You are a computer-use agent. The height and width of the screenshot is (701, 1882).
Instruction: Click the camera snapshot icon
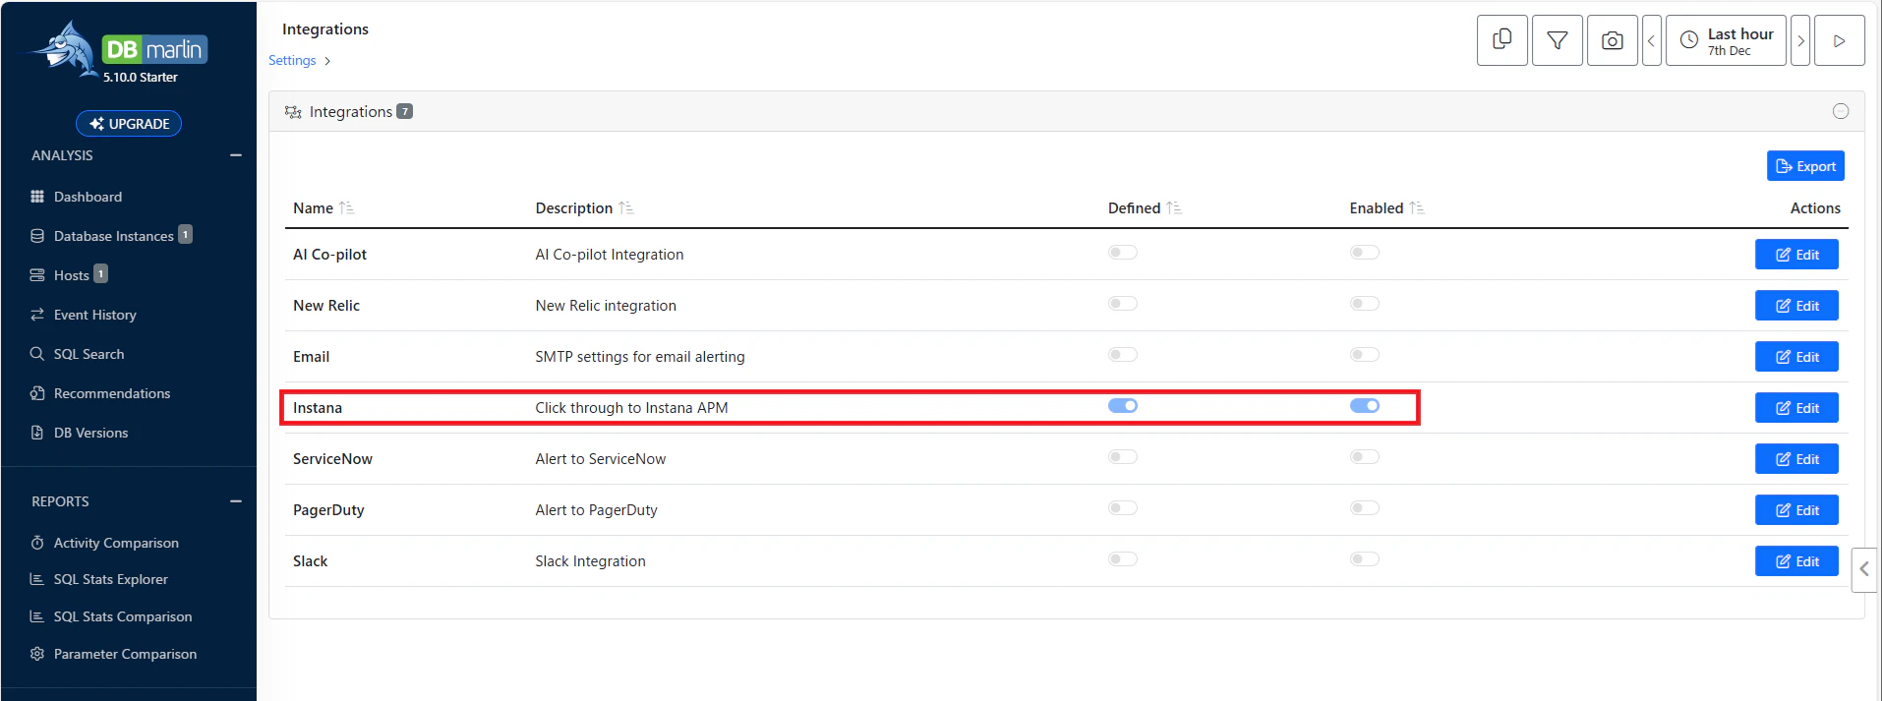pyautogui.click(x=1613, y=40)
